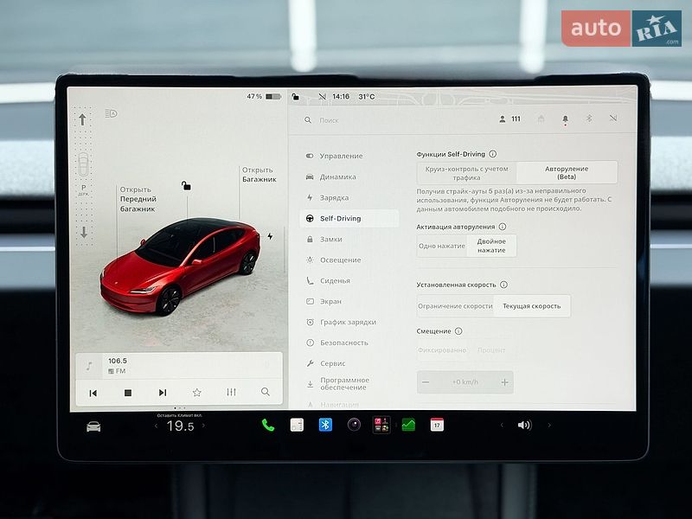The image size is (692, 519).
Task: Select forward arrow on gear strip
Action: coord(82,119)
